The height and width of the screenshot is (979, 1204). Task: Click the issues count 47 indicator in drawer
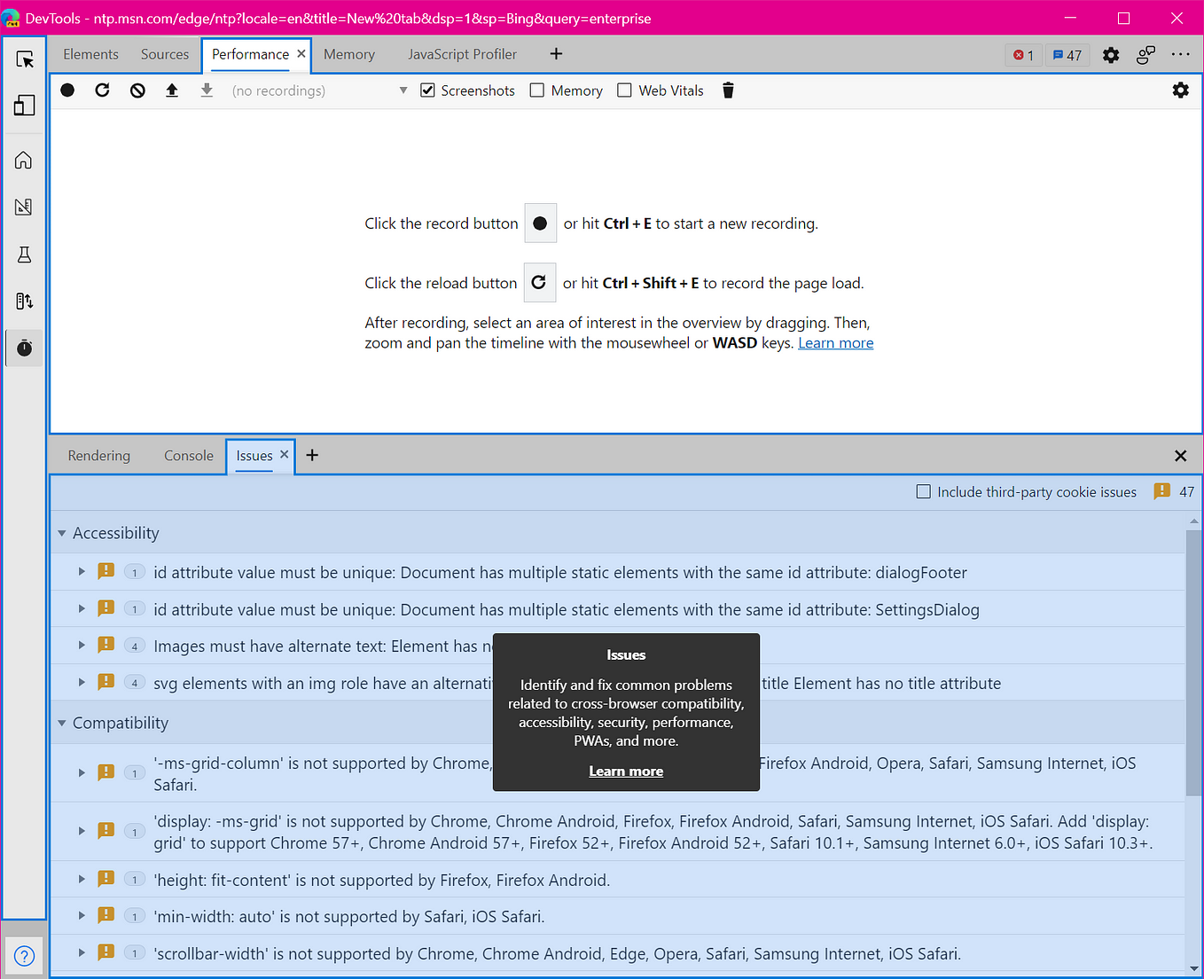click(x=1174, y=491)
